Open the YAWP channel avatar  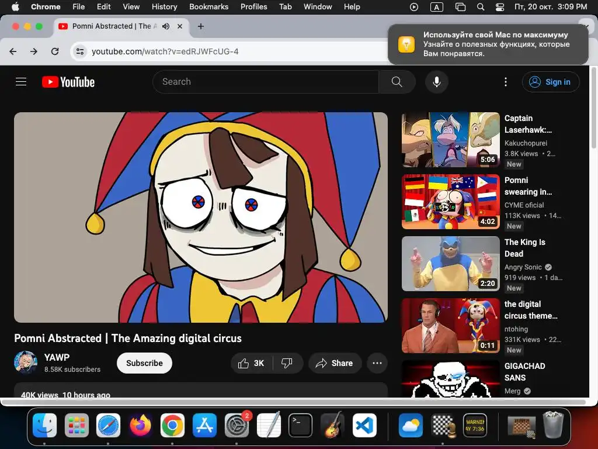click(26, 362)
